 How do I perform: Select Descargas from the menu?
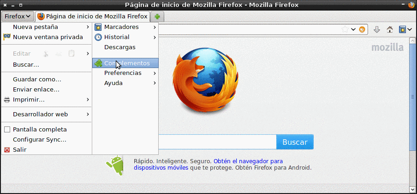pyautogui.click(x=125, y=47)
